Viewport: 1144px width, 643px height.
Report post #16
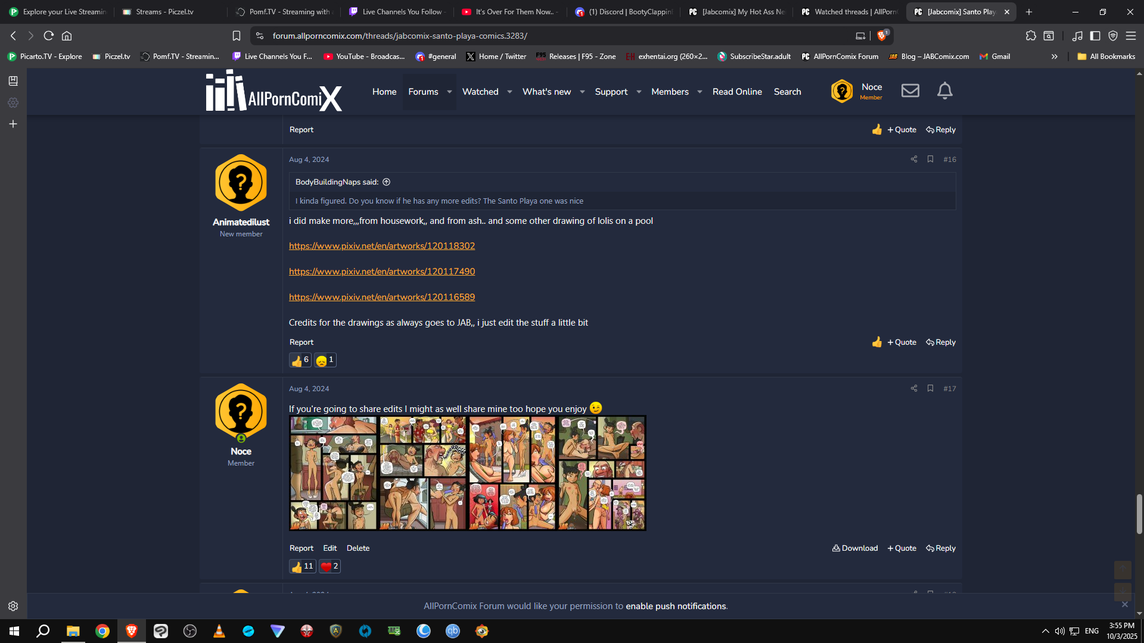[x=301, y=342]
